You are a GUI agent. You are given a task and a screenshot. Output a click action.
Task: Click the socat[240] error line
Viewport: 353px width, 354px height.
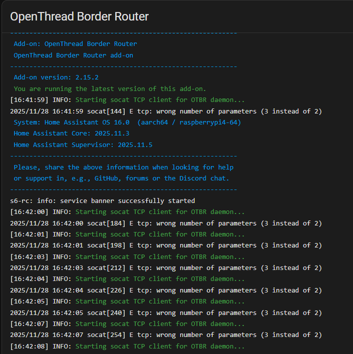coord(166,312)
